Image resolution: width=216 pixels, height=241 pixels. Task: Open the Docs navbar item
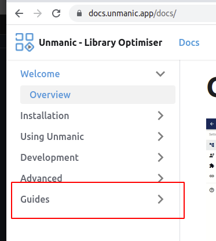(x=189, y=42)
